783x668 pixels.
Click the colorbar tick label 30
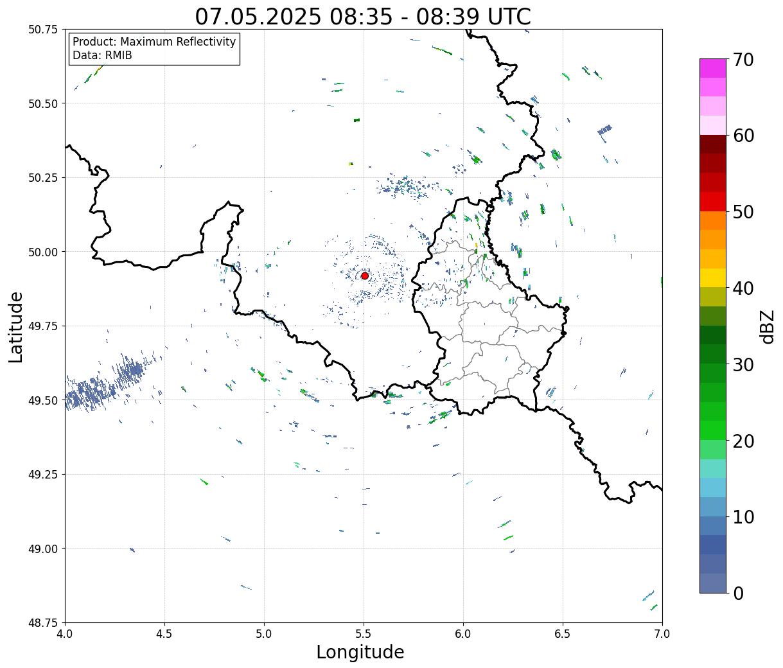(x=743, y=364)
